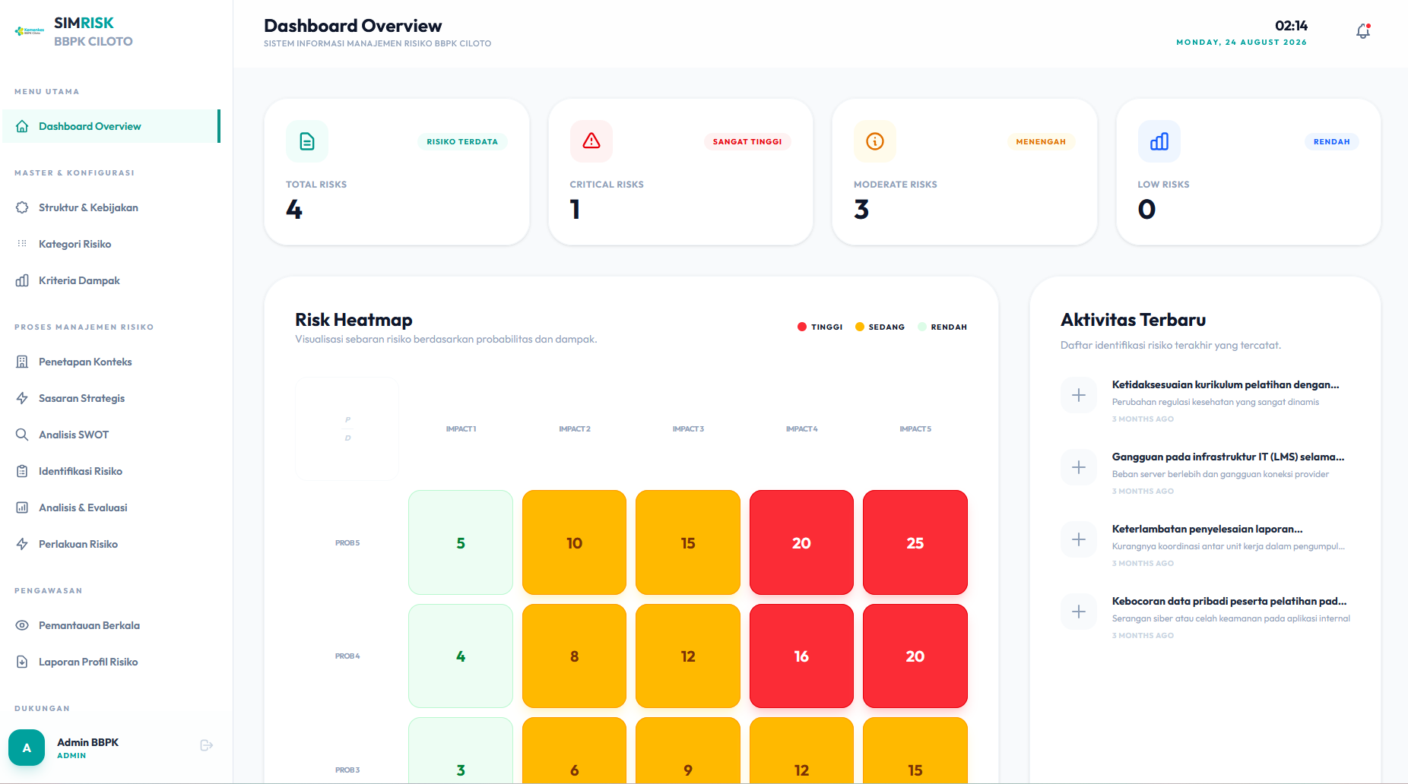Click the PROB 5 row label
Image resolution: width=1408 pixels, height=784 pixels.
click(x=347, y=543)
